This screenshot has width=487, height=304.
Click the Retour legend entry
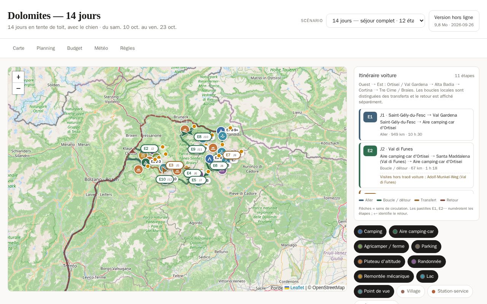pyautogui.click(x=449, y=200)
